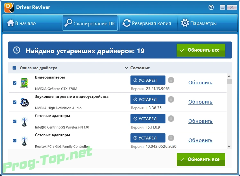Click the scrollbar up arrow

coord(229,76)
